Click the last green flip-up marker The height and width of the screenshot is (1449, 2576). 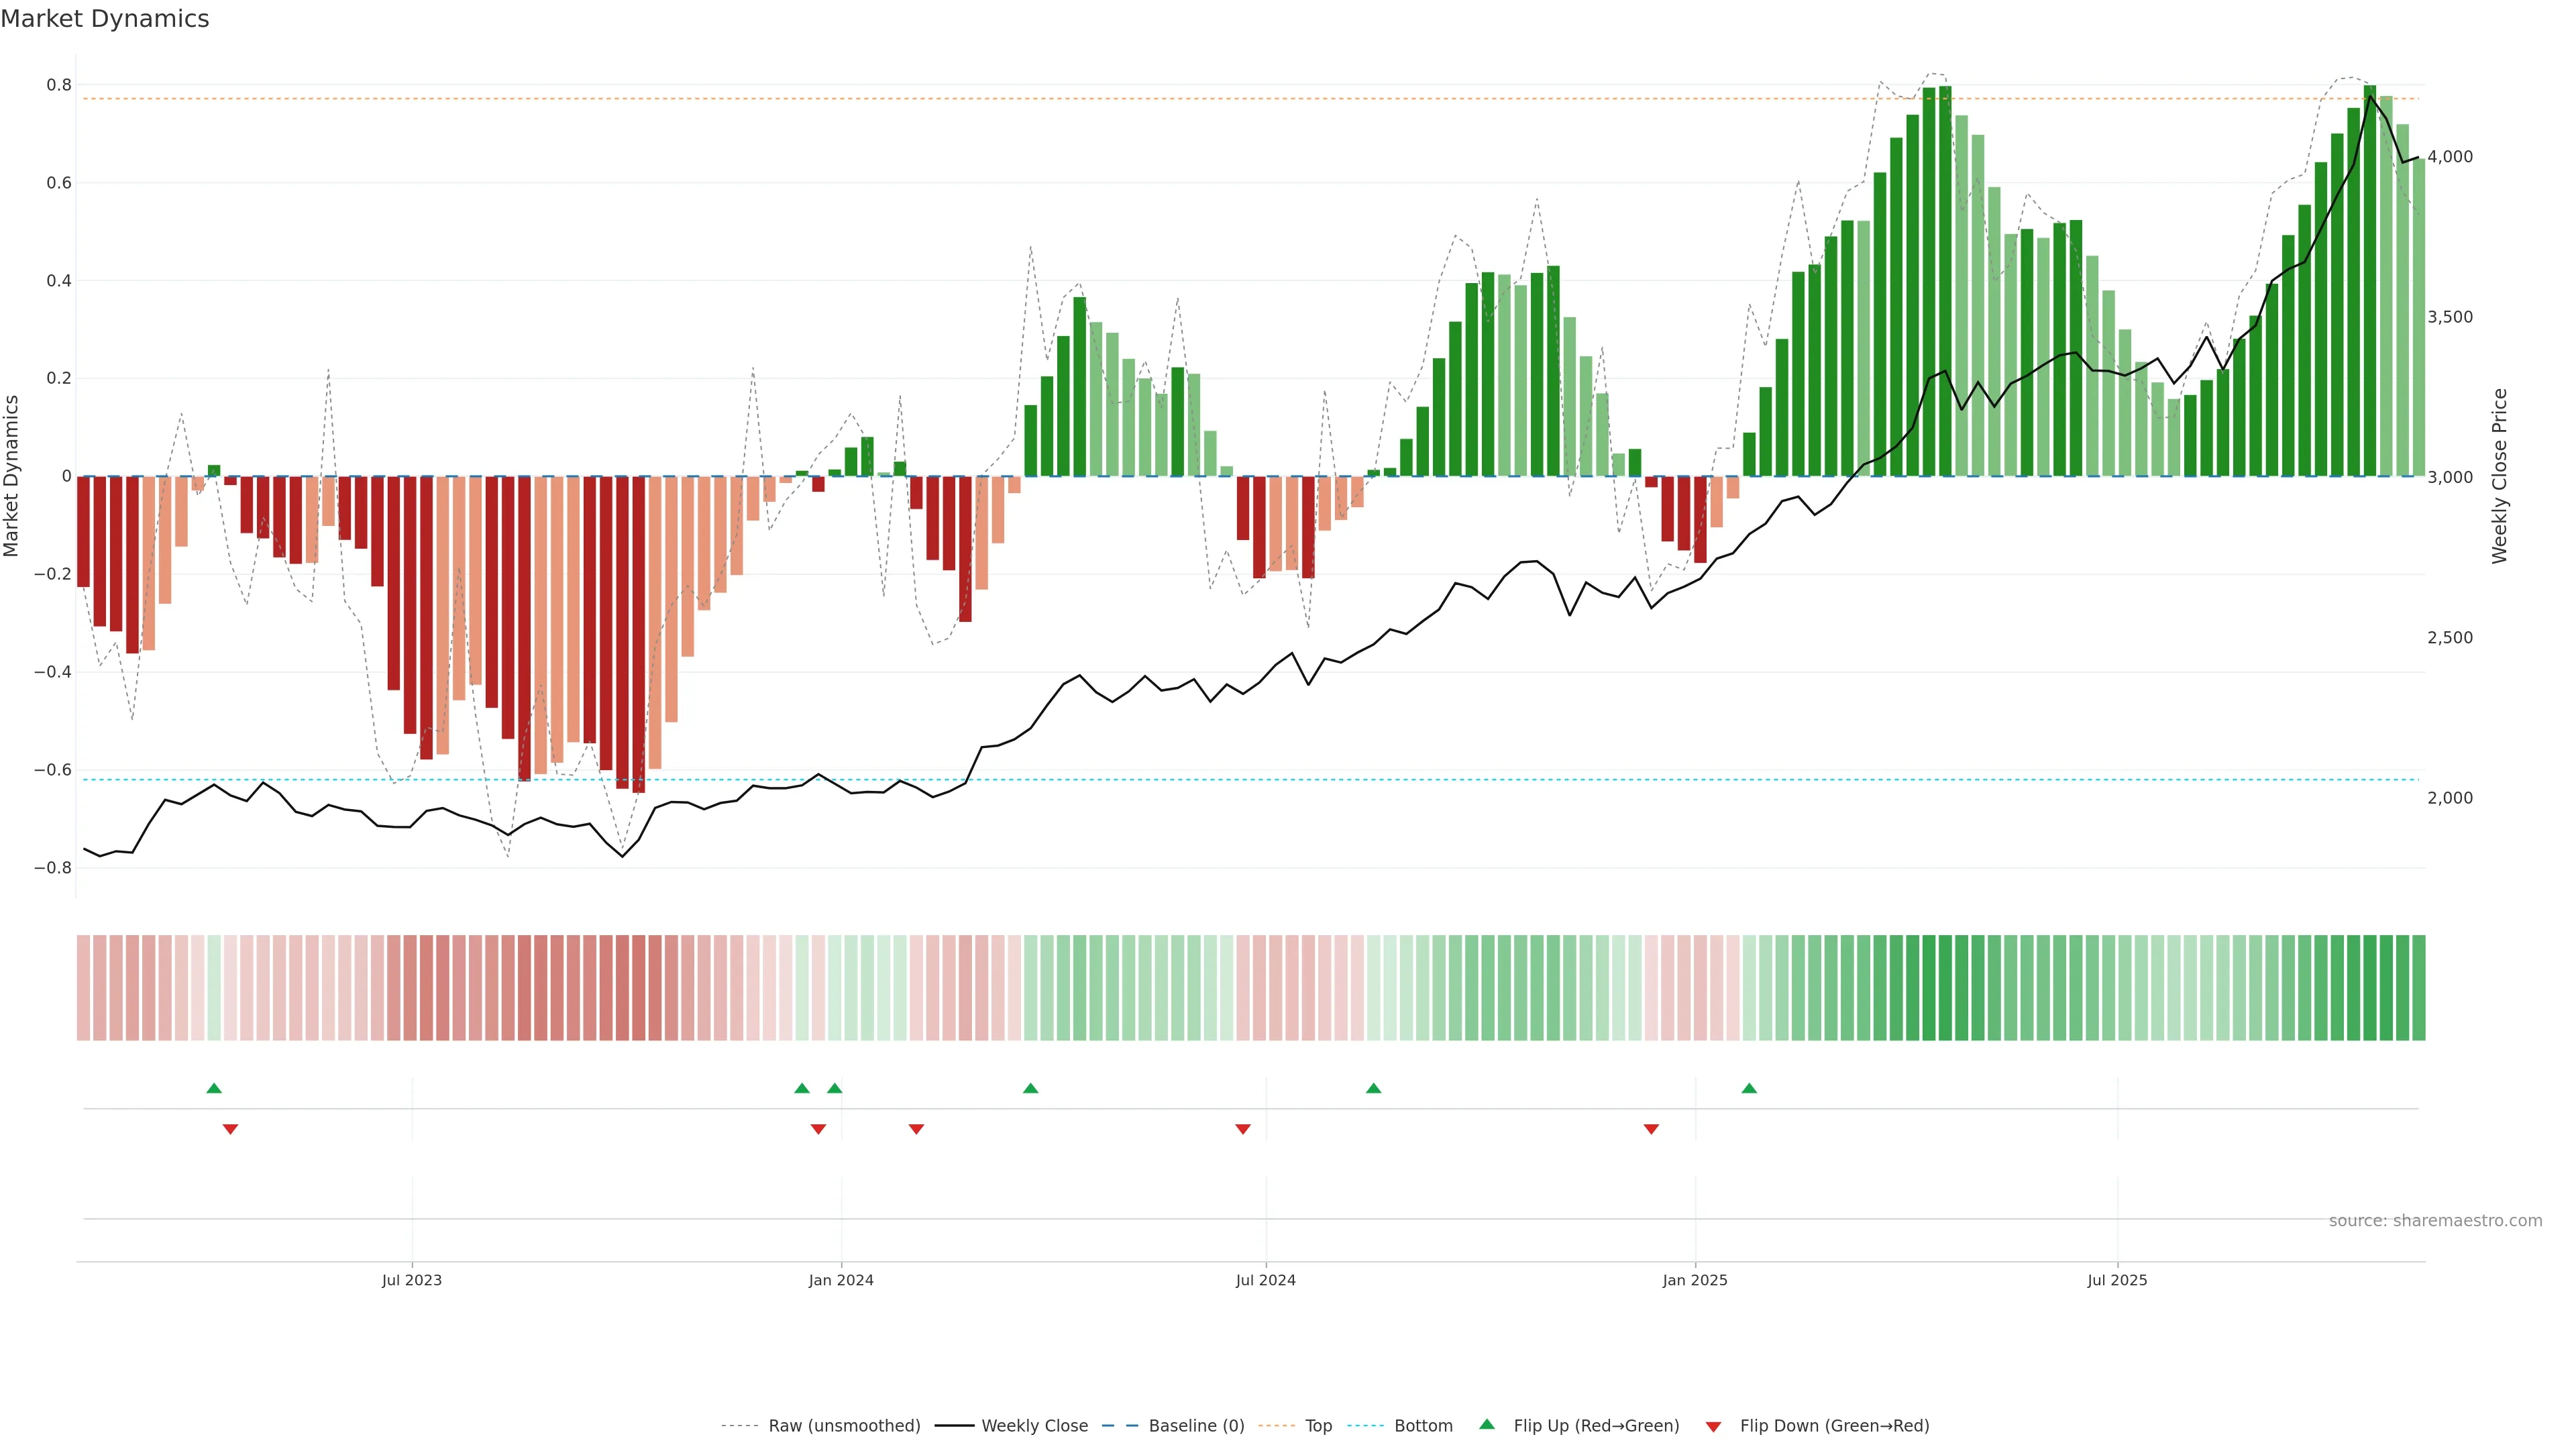(x=1749, y=1088)
